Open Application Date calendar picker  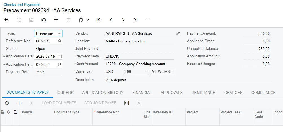click(x=59, y=57)
